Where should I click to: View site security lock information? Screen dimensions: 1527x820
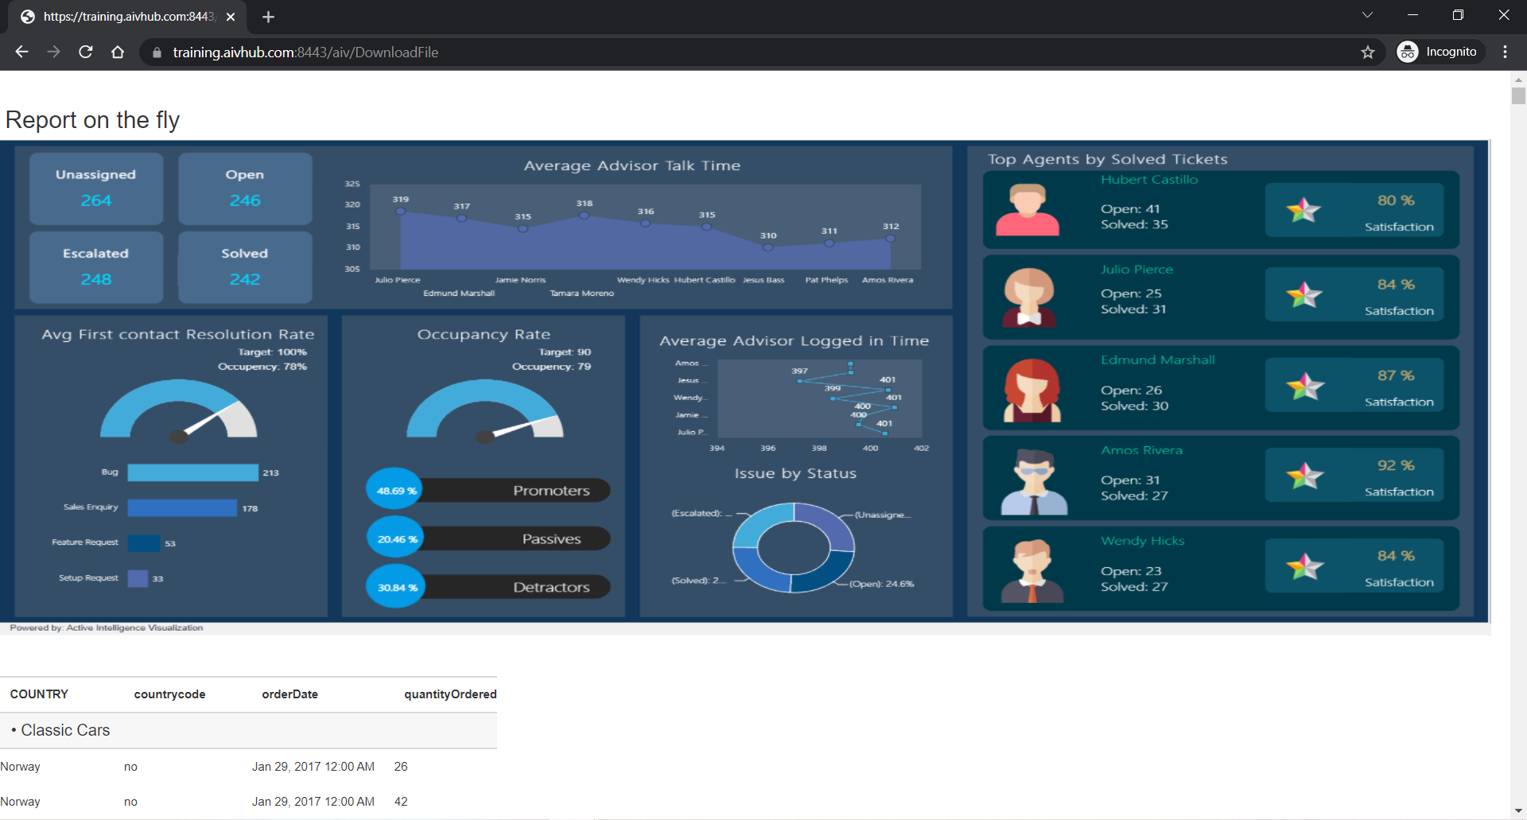coord(157,52)
